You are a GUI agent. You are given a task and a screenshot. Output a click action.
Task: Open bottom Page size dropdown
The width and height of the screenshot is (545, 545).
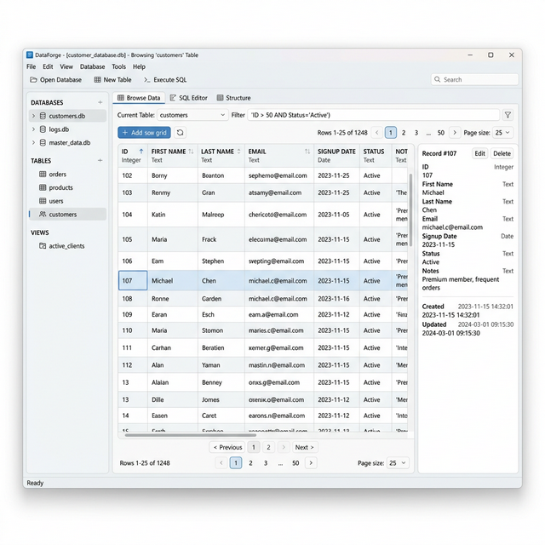pos(398,463)
